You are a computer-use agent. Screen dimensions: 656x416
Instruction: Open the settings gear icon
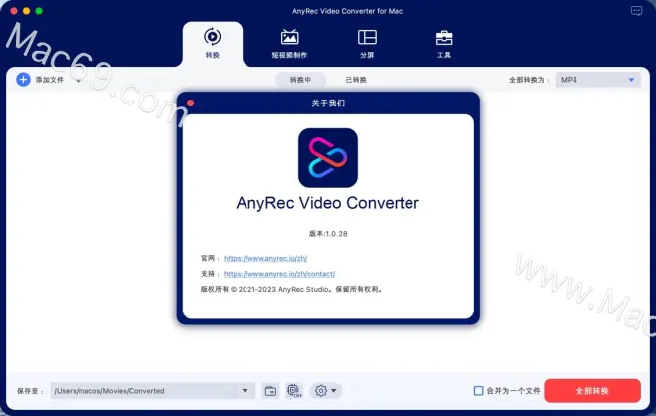coord(321,391)
